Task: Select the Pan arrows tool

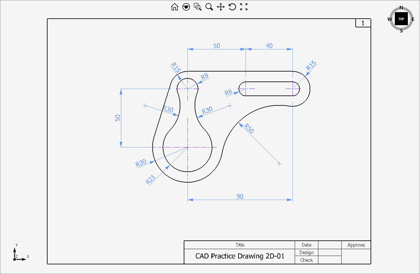Action: pyautogui.click(x=221, y=7)
